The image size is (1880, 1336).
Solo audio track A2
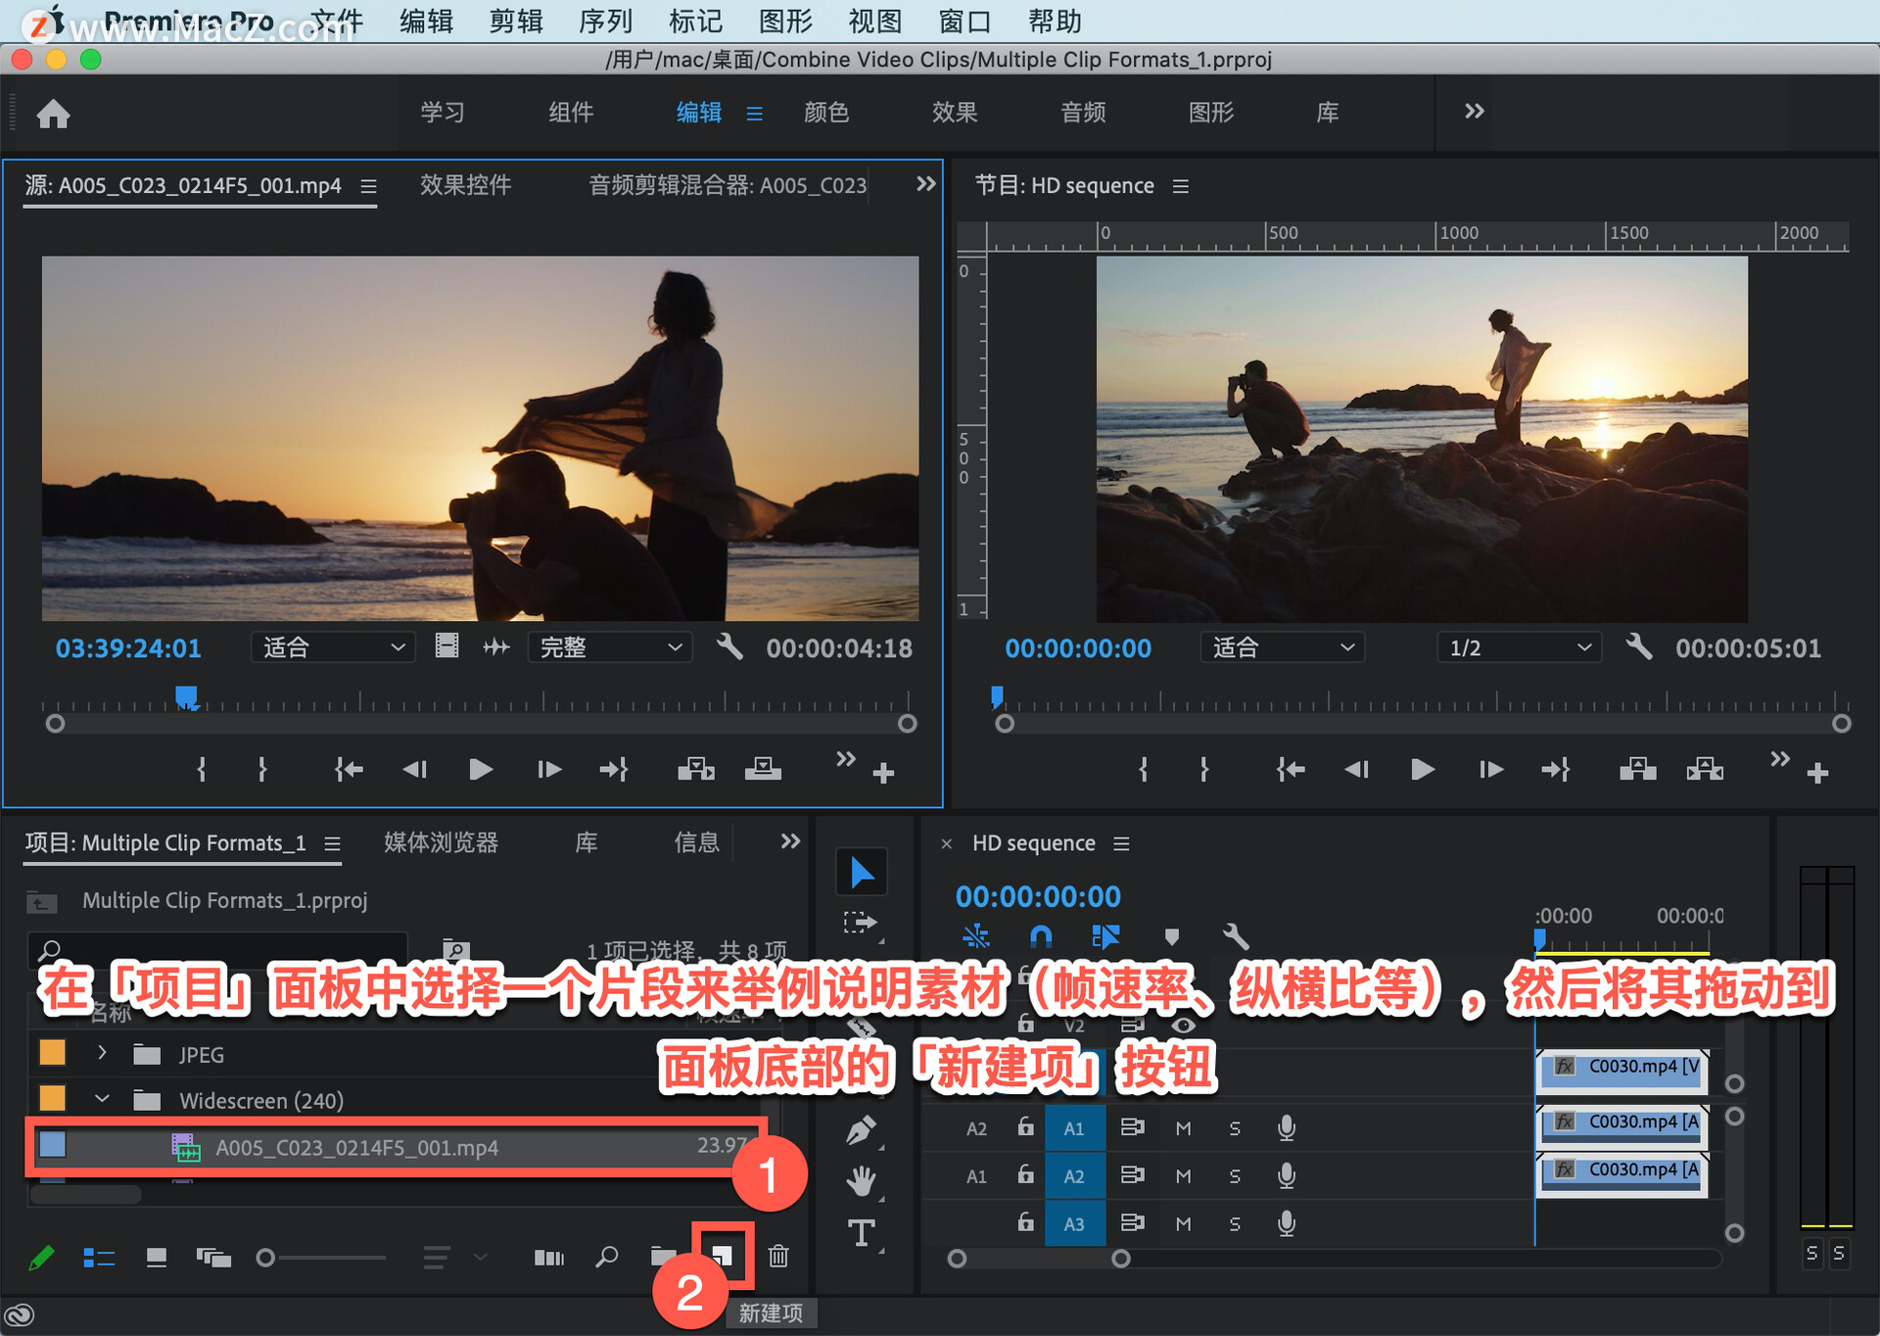coord(1235,1176)
